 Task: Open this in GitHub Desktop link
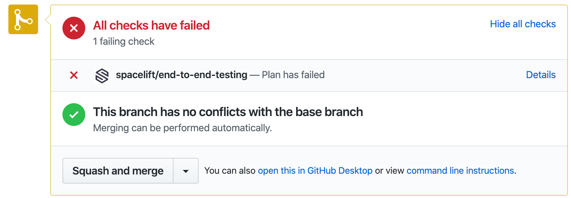315,171
